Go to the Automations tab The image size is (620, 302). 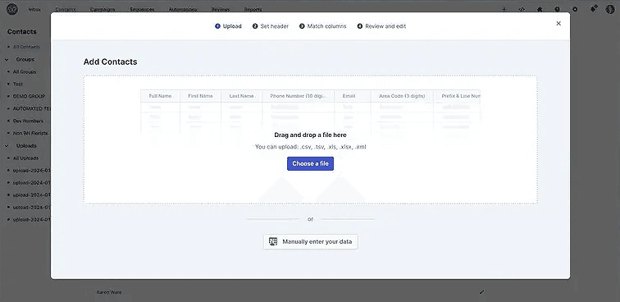(x=183, y=10)
